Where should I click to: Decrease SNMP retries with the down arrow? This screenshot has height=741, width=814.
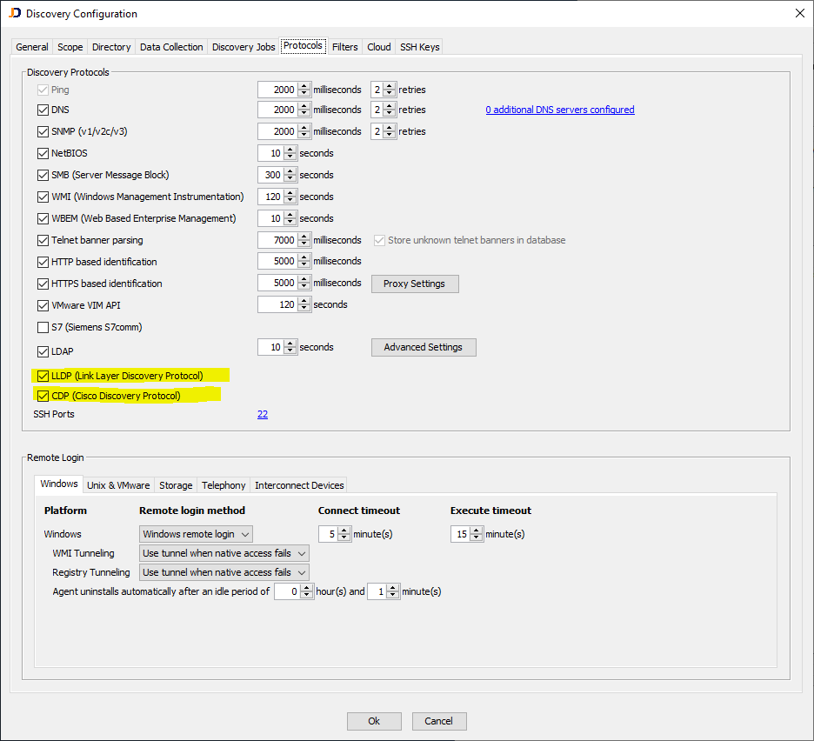[x=389, y=134]
